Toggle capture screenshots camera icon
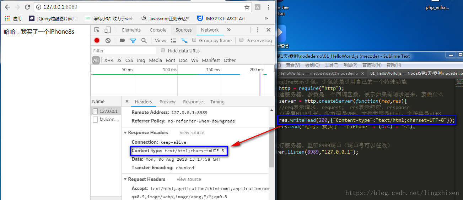463x200 pixels. (123, 40)
